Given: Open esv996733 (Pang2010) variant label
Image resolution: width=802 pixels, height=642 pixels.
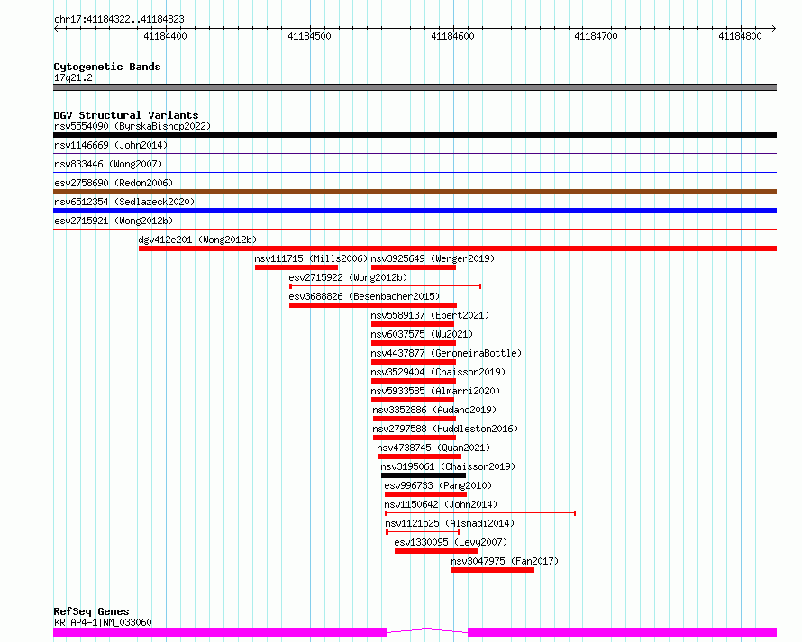Looking at the screenshot, I should (438, 485).
